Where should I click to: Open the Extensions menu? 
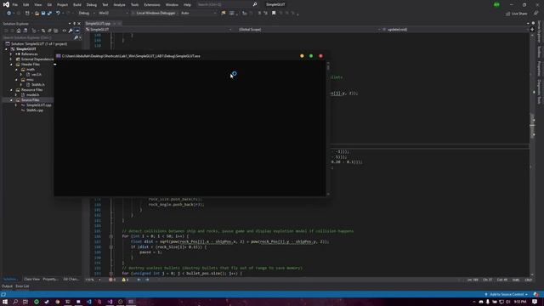152,5
